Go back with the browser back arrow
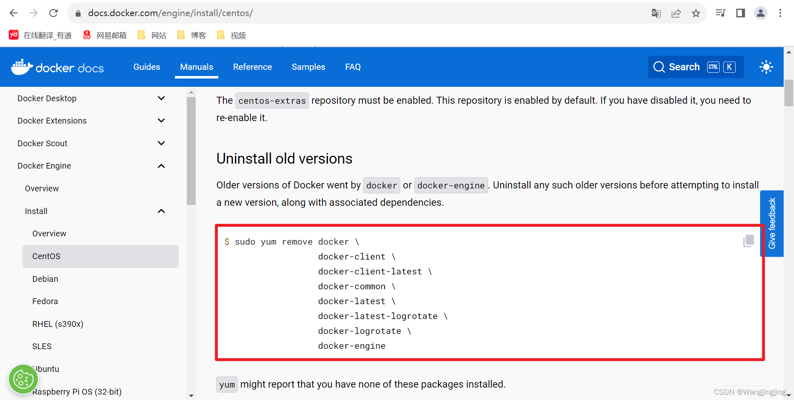 [14, 13]
